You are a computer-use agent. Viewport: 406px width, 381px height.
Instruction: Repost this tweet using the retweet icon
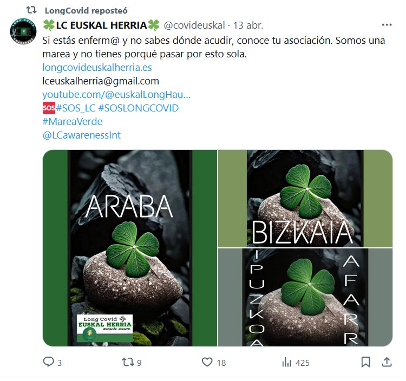[128, 362]
